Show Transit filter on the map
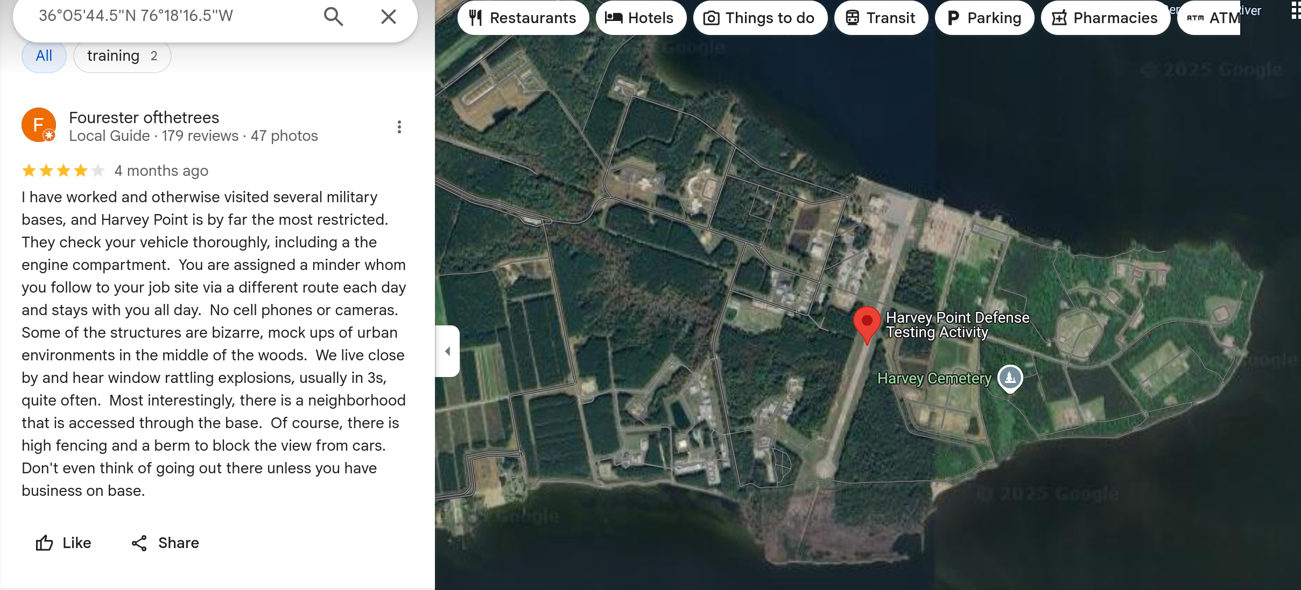1301x590 pixels. tap(881, 18)
